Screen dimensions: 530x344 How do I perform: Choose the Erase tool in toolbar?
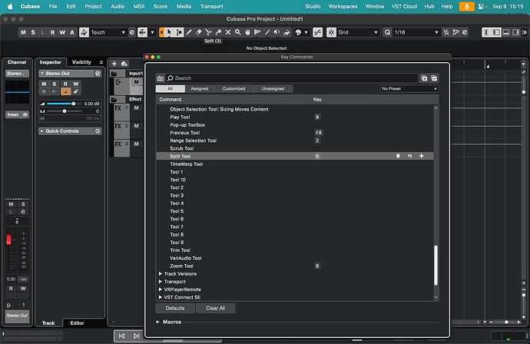199,32
